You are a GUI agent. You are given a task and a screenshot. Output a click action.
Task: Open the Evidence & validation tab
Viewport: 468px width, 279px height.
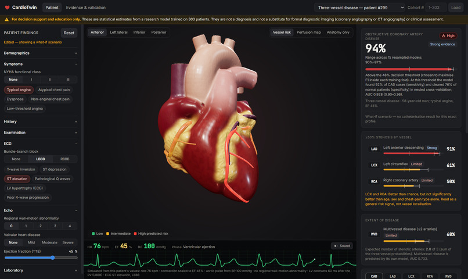click(86, 8)
